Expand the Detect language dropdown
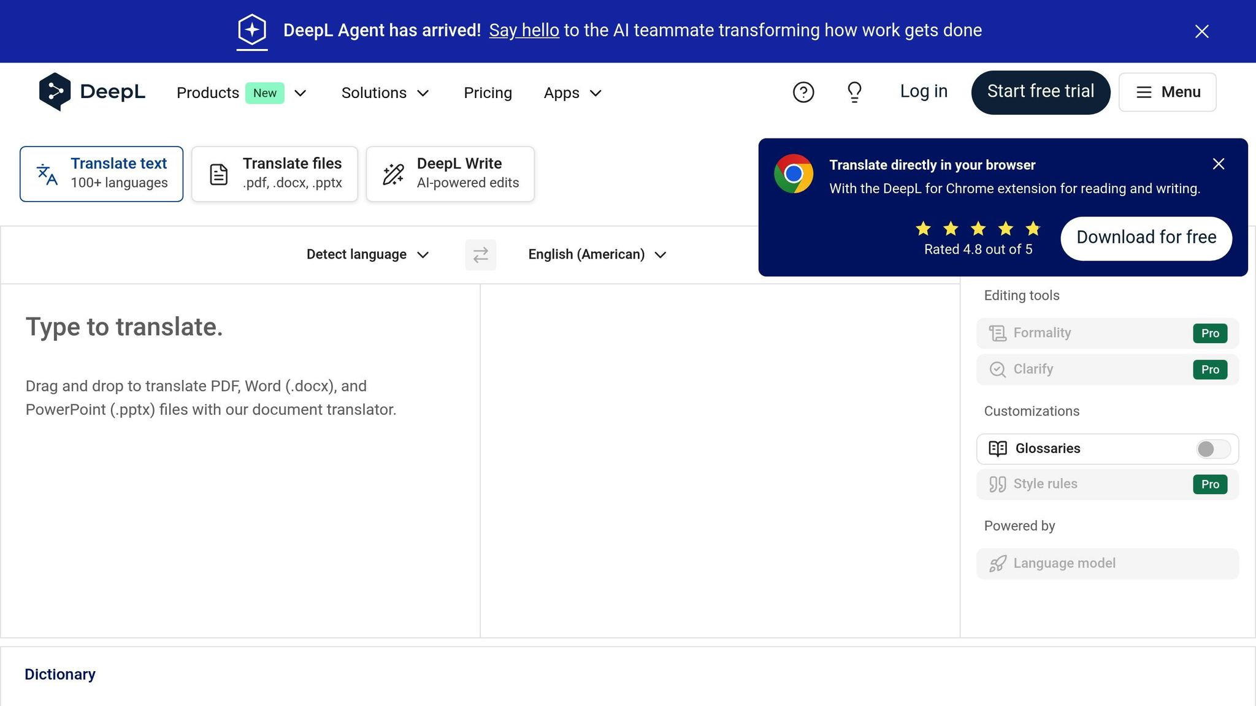The height and width of the screenshot is (706, 1256). [x=367, y=254]
